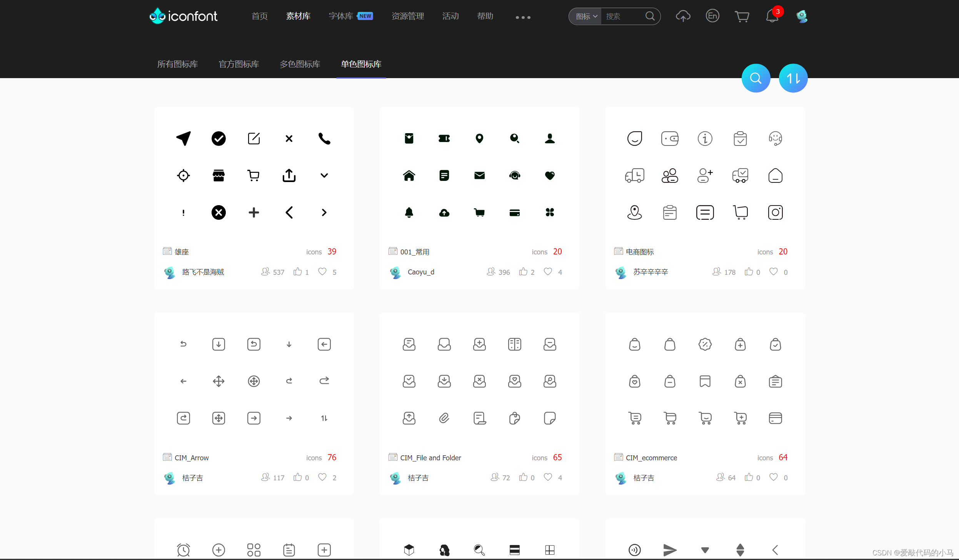Open the shopping cart in the header
The height and width of the screenshot is (560, 959).
coord(742,17)
